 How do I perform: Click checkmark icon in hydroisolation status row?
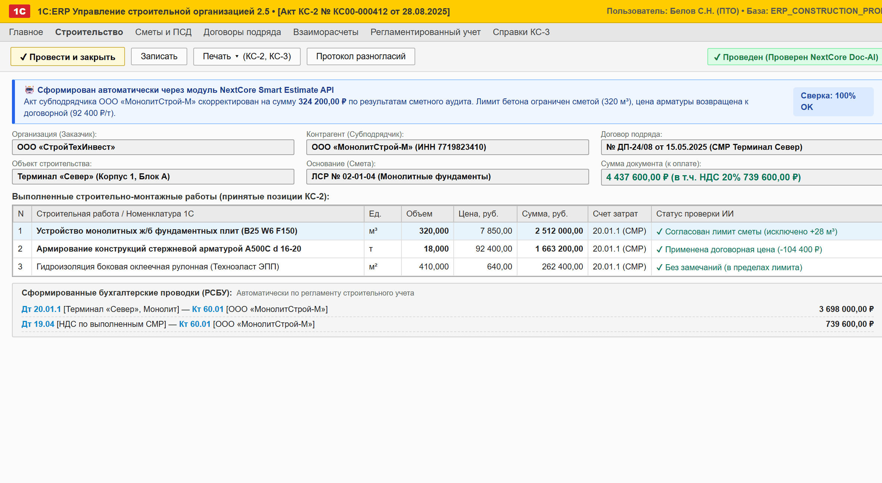[x=659, y=268]
